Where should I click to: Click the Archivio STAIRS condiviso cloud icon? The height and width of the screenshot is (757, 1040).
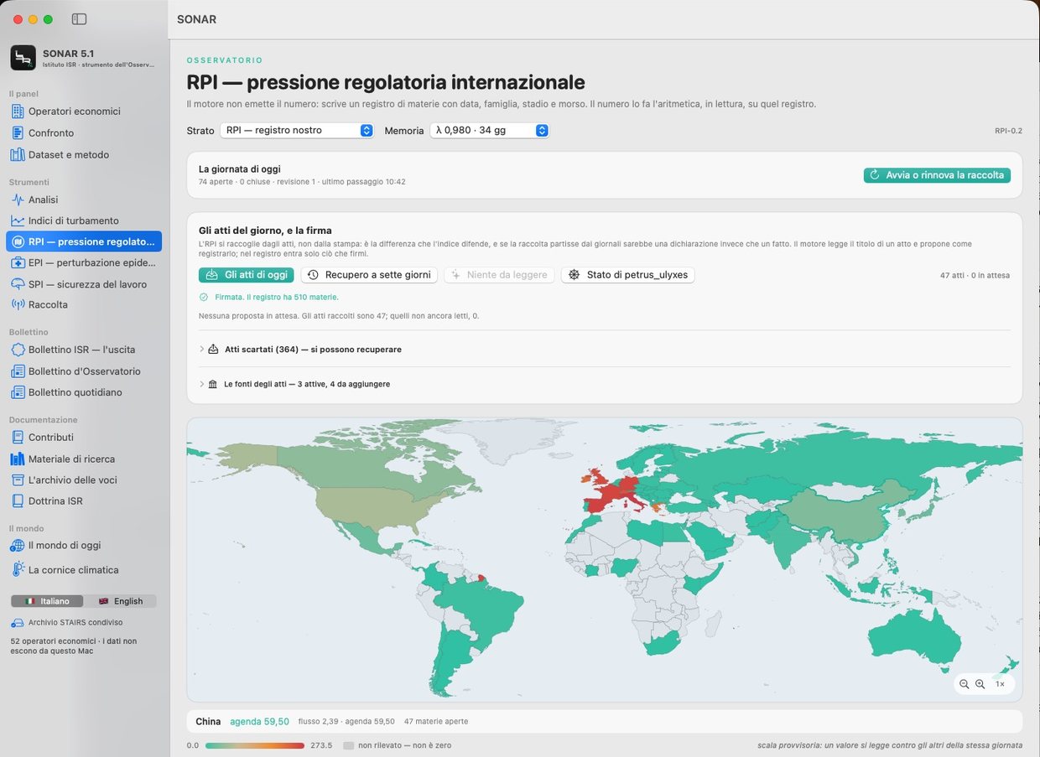click(x=17, y=623)
